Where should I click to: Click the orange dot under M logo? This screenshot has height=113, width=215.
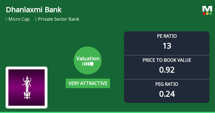click(207, 14)
